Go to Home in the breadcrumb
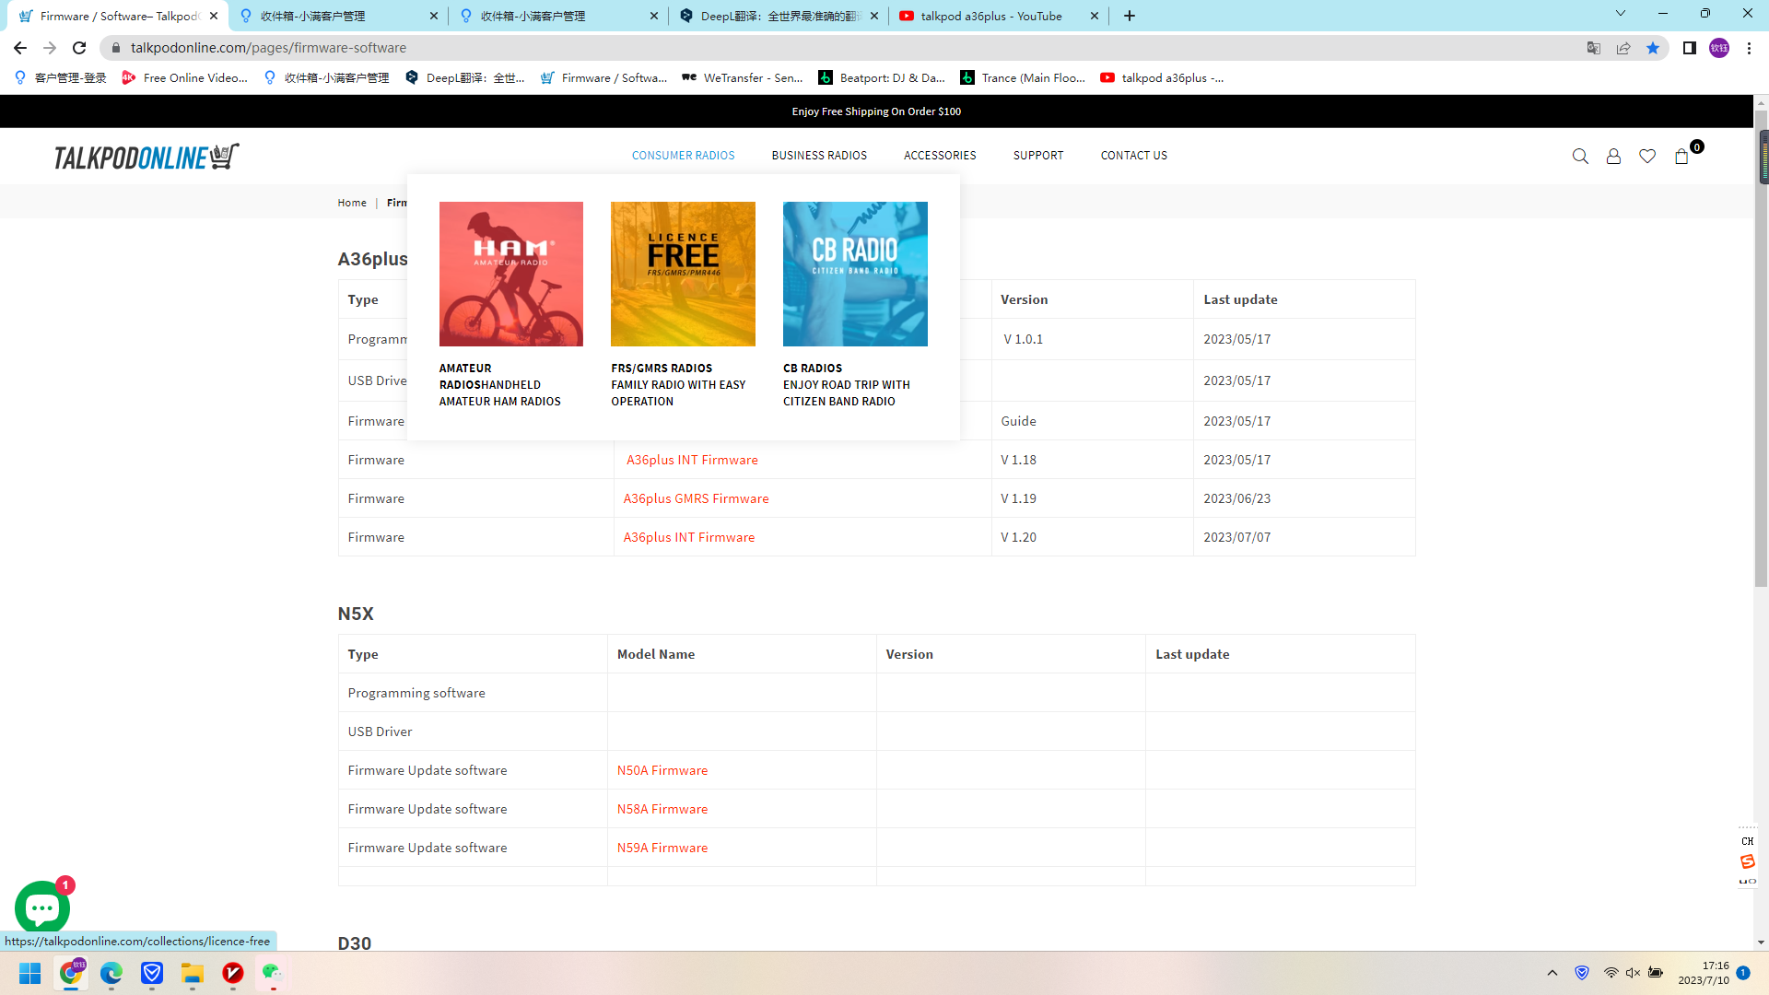 point(352,203)
